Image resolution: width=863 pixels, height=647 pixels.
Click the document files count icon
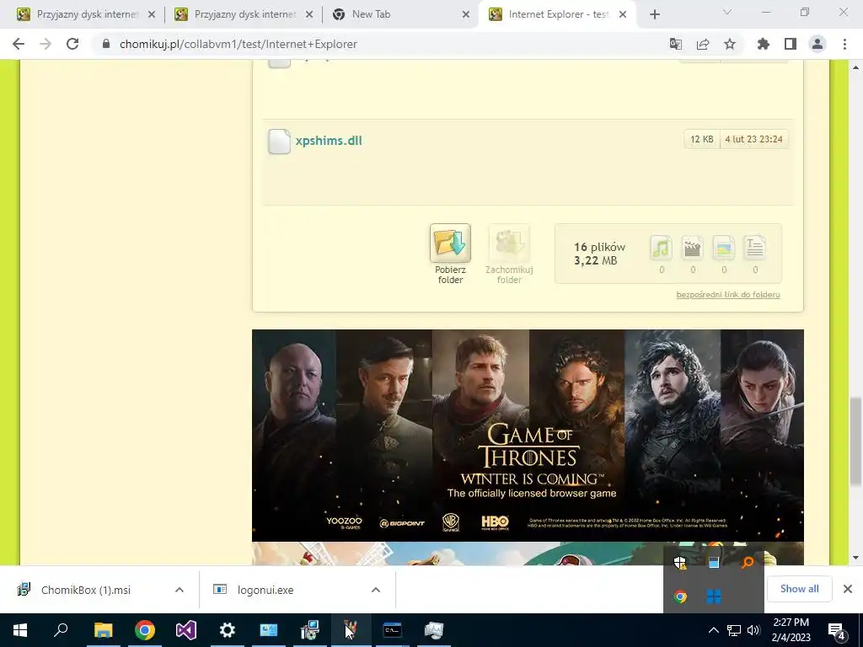[755, 248]
